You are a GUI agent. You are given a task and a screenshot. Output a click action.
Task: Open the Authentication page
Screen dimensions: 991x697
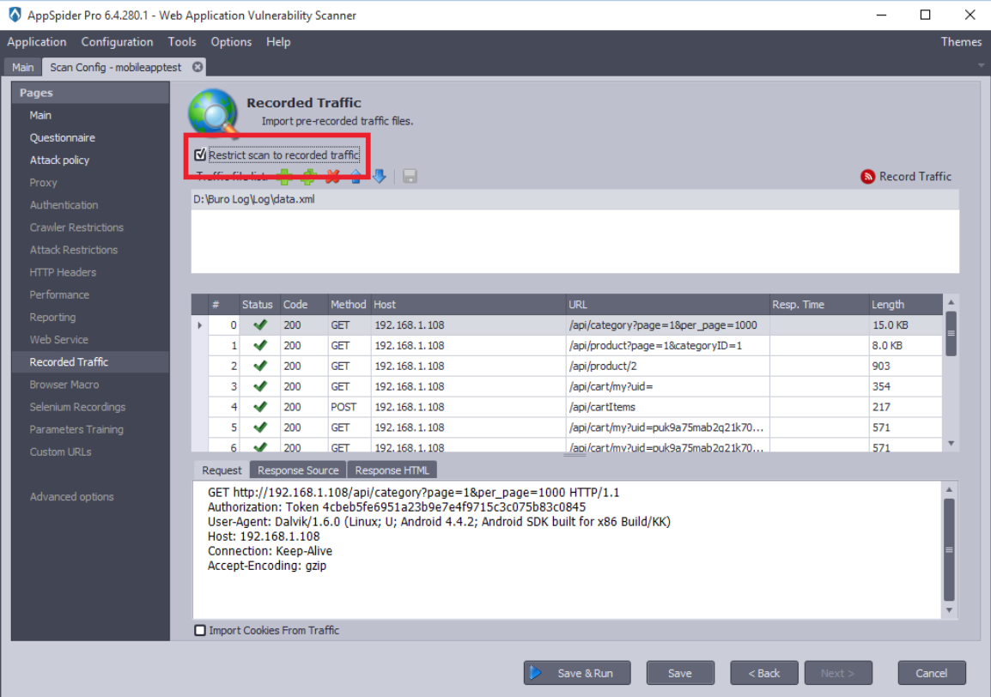pyautogui.click(x=64, y=205)
